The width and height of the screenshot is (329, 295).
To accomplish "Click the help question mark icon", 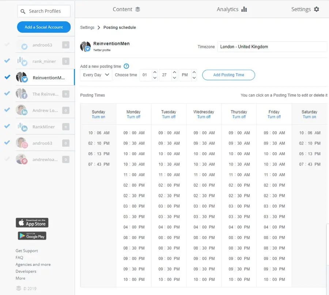I will tap(126, 66).
